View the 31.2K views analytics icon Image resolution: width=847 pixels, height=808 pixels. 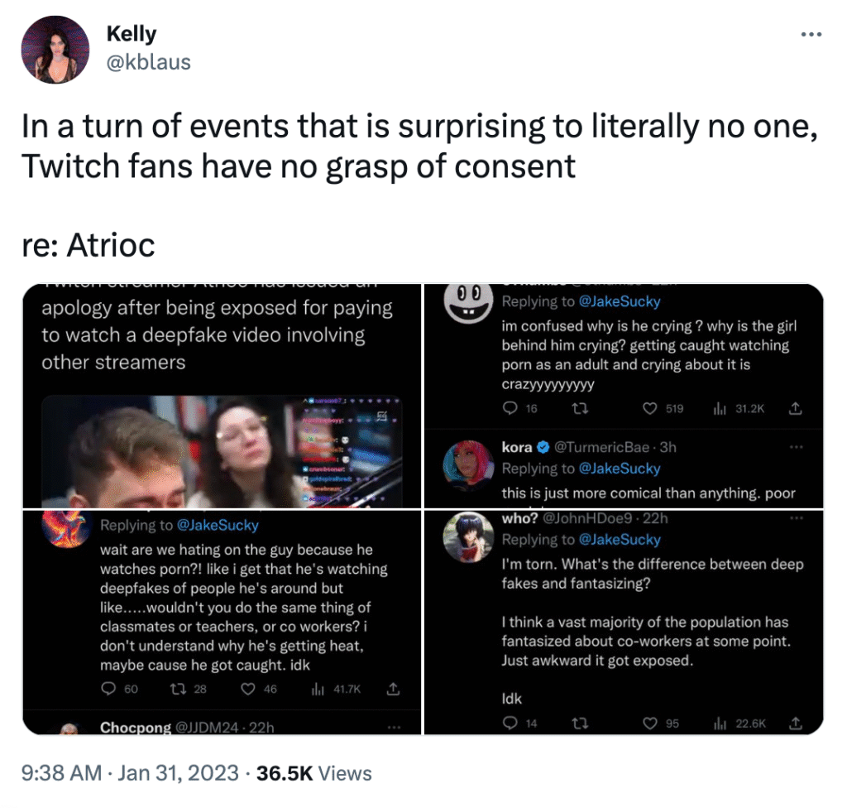click(719, 408)
